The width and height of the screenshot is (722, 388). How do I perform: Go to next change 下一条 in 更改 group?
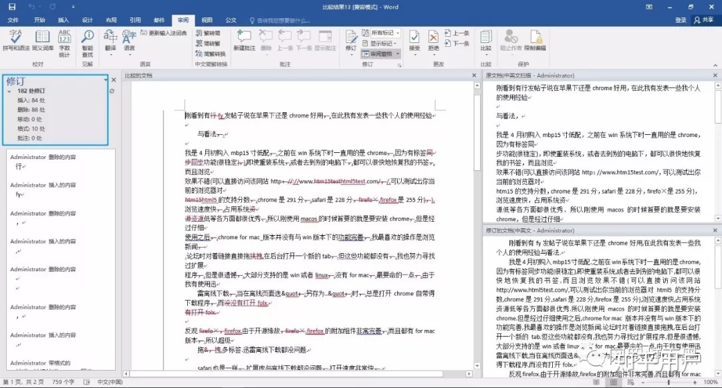(x=457, y=43)
